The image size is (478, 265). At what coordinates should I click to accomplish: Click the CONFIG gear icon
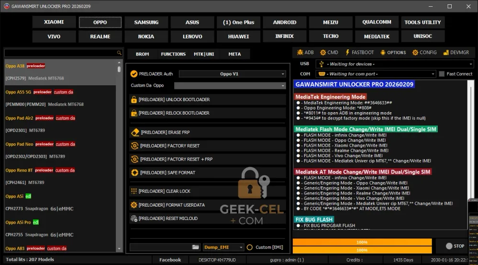point(415,53)
